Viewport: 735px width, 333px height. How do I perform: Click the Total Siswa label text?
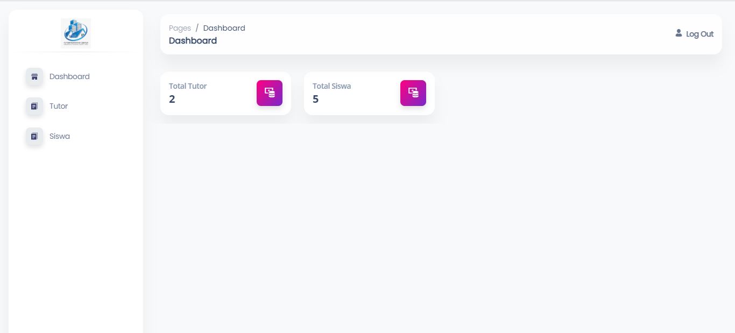pos(331,86)
